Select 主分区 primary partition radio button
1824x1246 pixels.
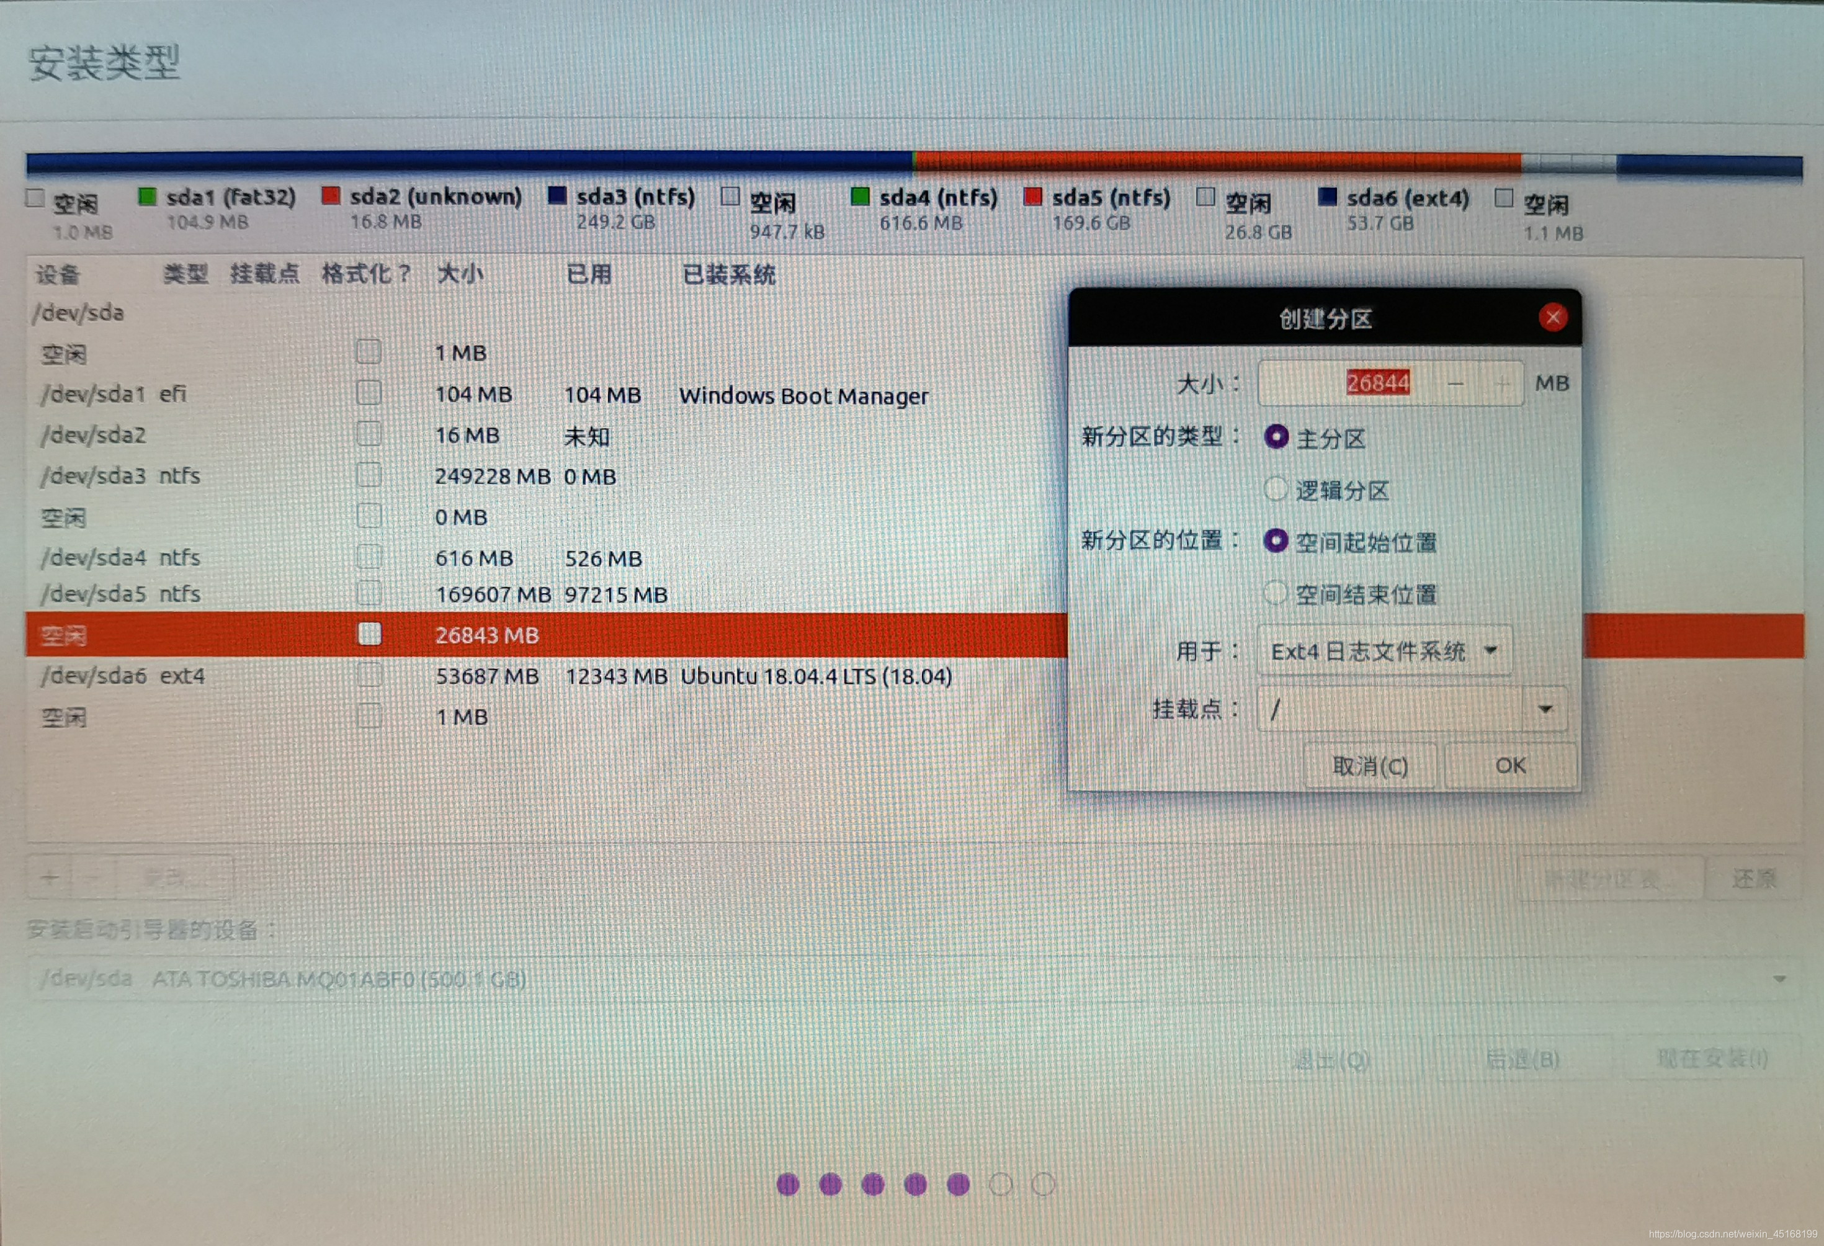click(1276, 436)
